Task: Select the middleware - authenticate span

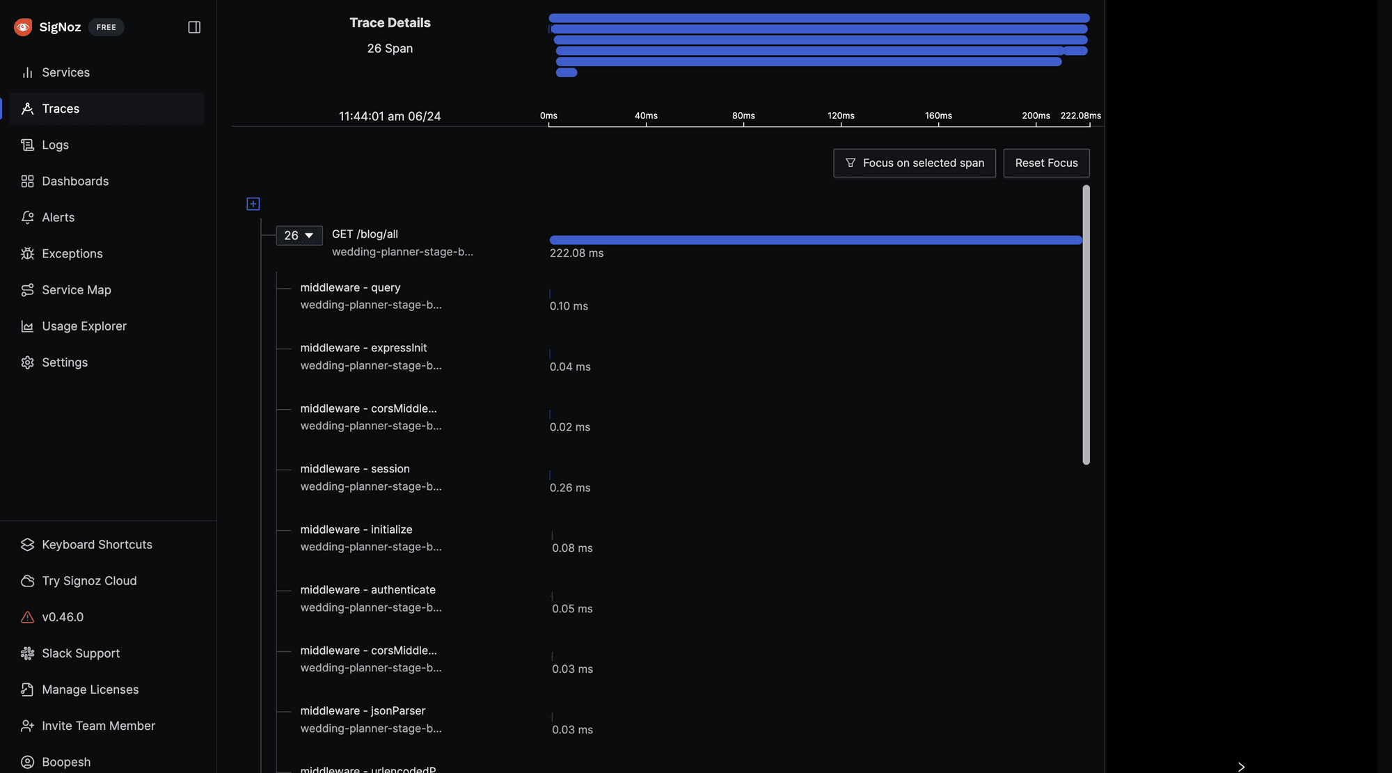Action: (371, 598)
